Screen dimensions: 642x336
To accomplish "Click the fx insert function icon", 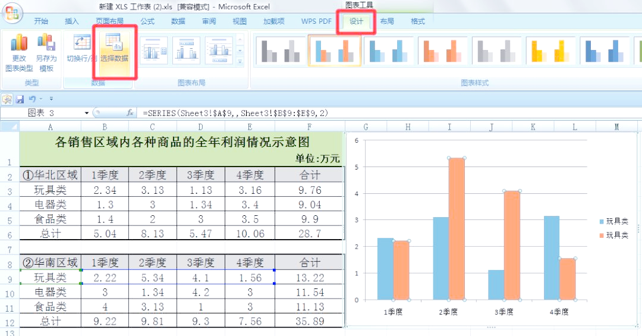I will pos(130,112).
